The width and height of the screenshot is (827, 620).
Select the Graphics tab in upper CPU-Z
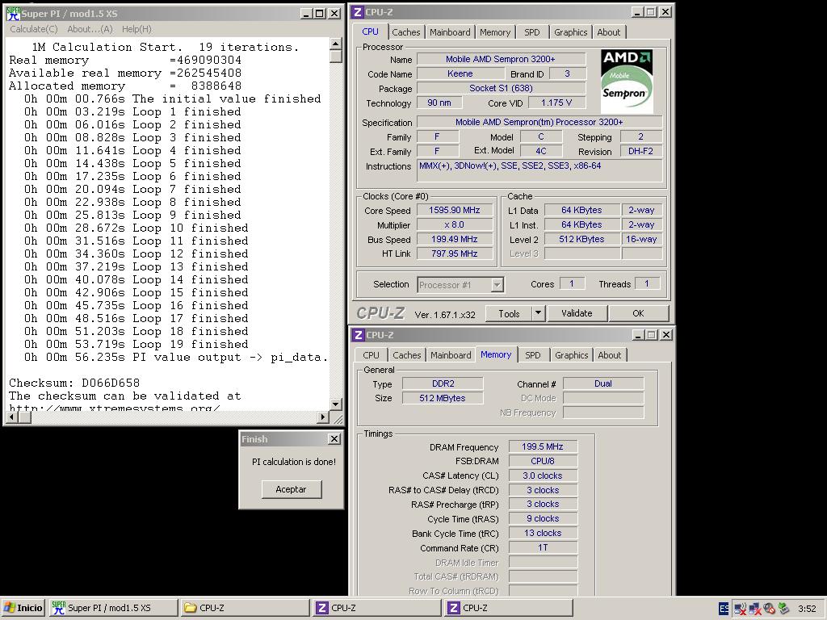(x=570, y=32)
